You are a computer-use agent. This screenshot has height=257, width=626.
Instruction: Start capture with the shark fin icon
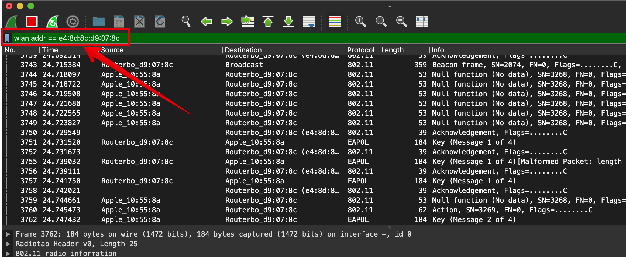coord(12,22)
